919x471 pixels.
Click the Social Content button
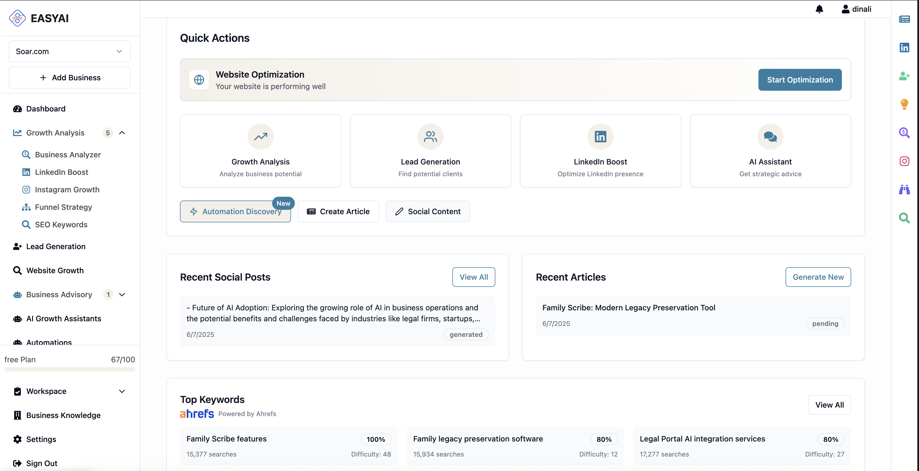pyautogui.click(x=427, y=211)
